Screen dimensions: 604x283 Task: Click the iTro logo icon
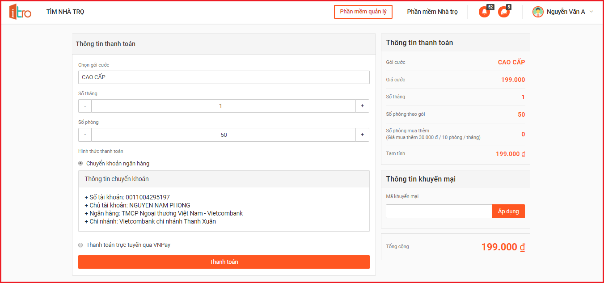coord(20,12)
